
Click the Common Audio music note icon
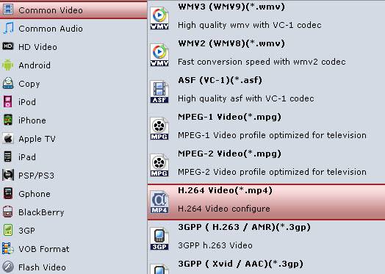8,28
